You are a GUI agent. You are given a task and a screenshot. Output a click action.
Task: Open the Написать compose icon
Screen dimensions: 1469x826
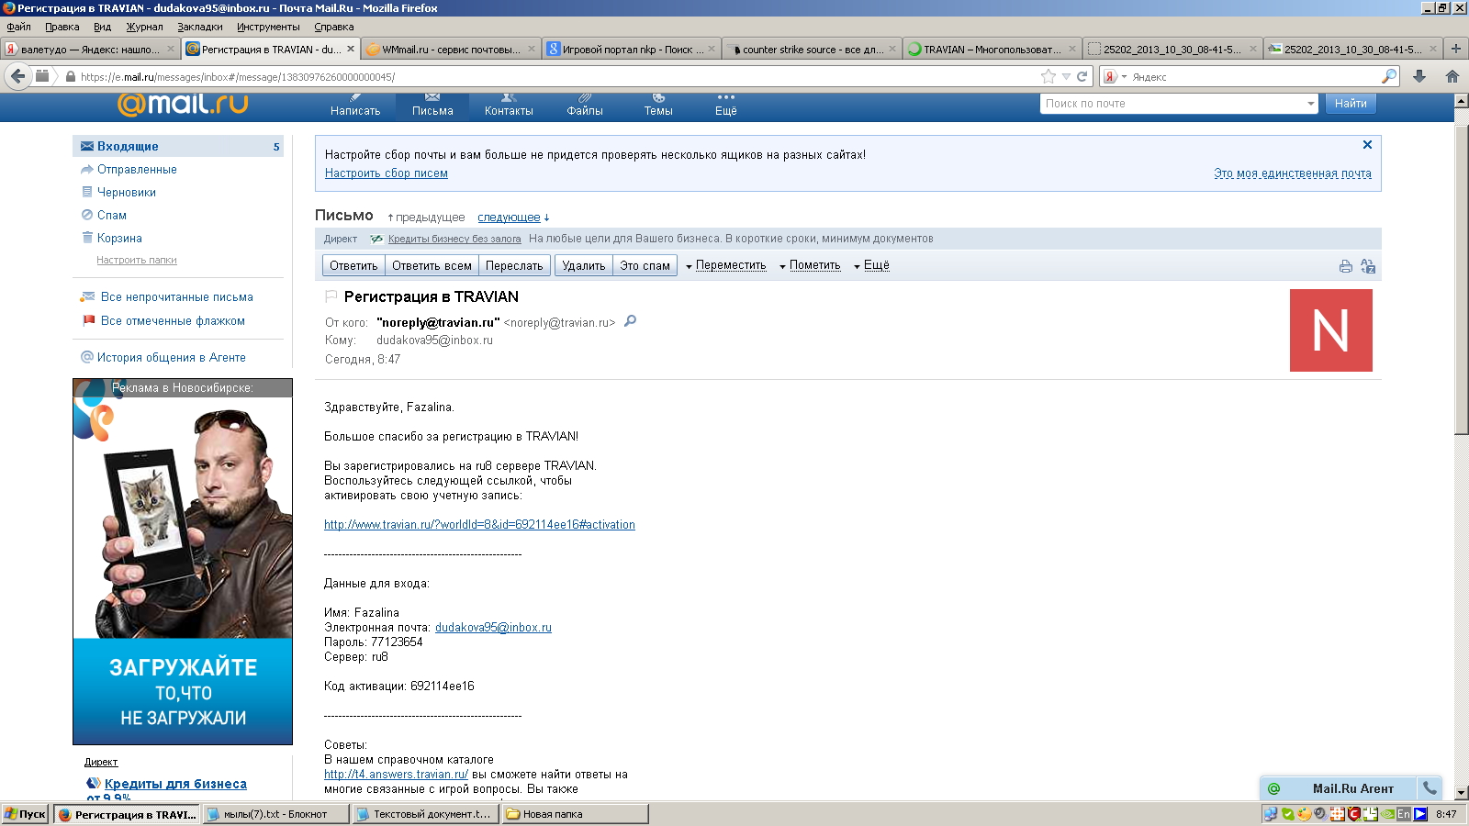tap(355, 106)
